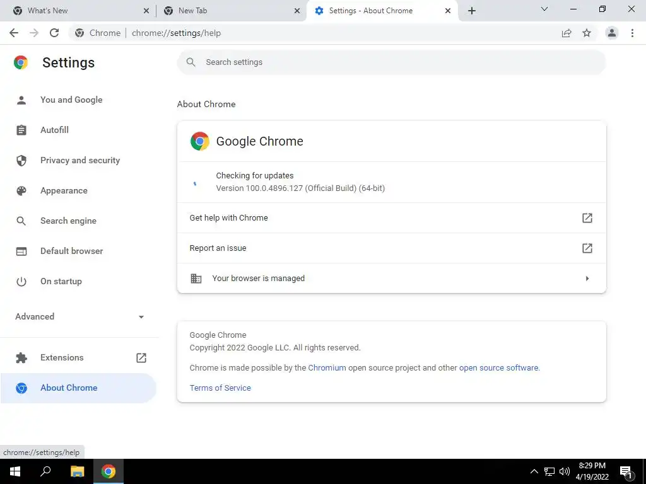The image size is (646, 484).
Task: Click the shield icon for Privacy and security
Action: 21,161
